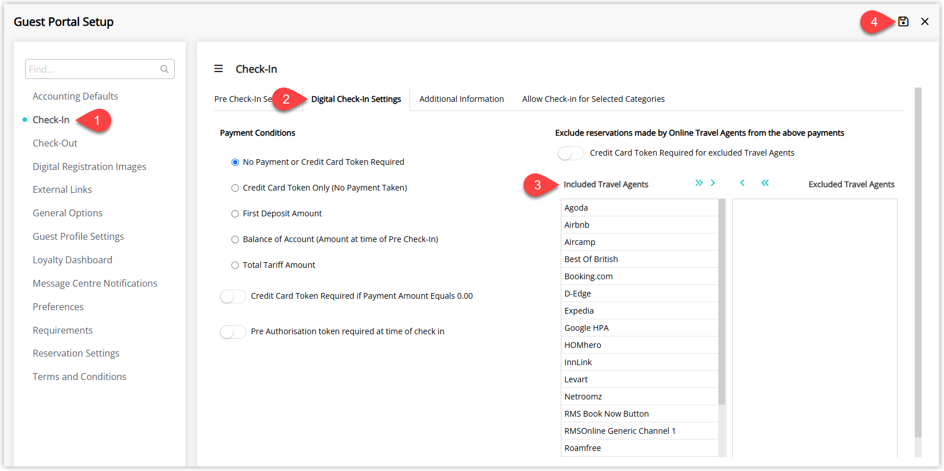Open Guest Profile Settings section
This screenshot has width=944, height=471.
click(78, 236)
